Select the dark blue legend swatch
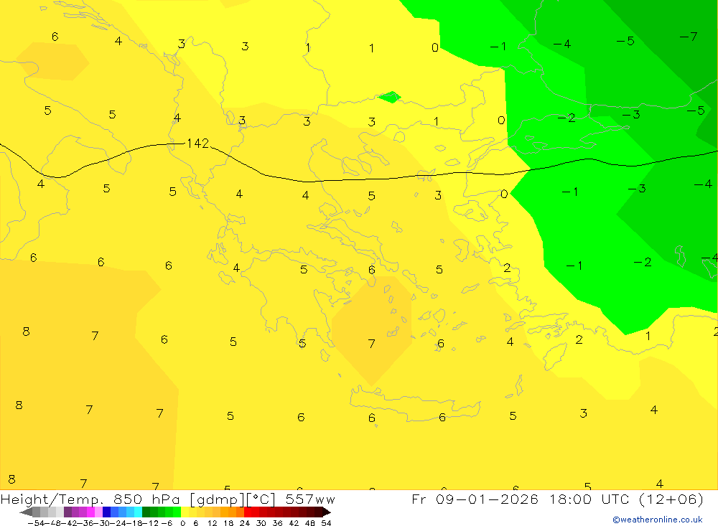This screenshot has height=526, width=718. click(x=106, y=512)
